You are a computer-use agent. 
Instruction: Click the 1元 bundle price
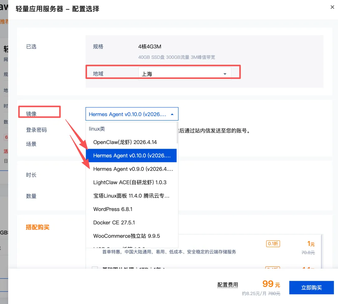pos(311,244)
